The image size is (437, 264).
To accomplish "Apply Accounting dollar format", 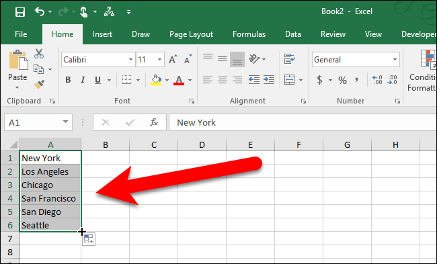I will click(319, 80).
